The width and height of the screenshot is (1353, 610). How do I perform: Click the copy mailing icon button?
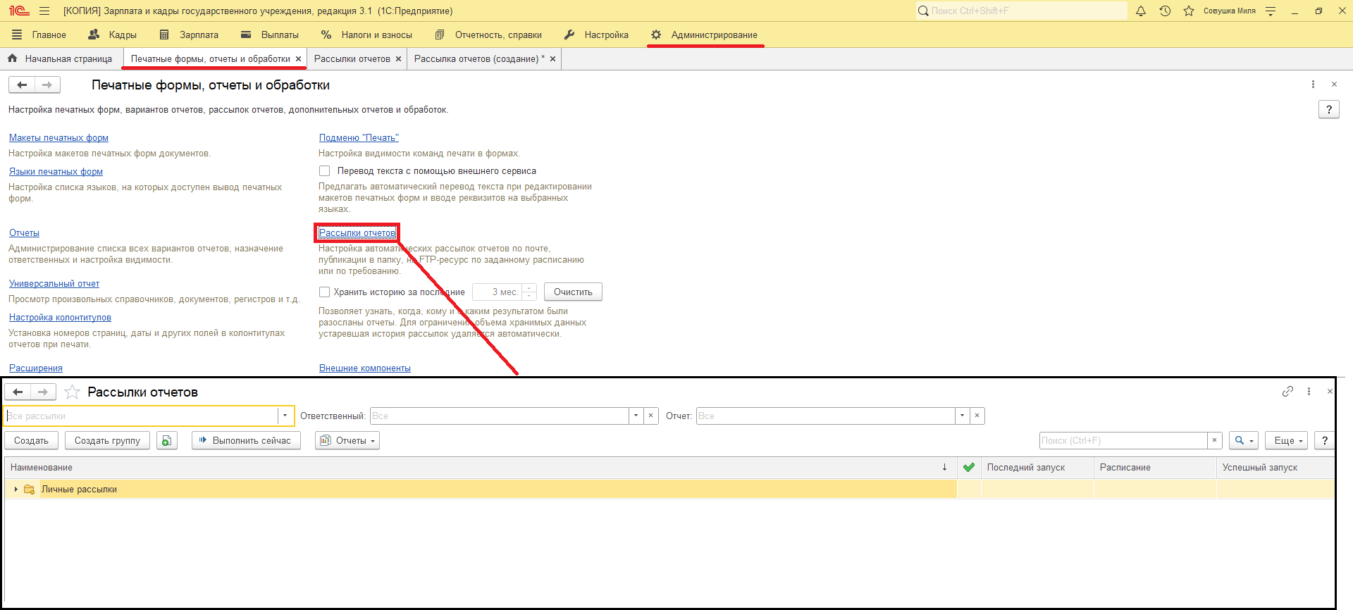coord(167,440)
